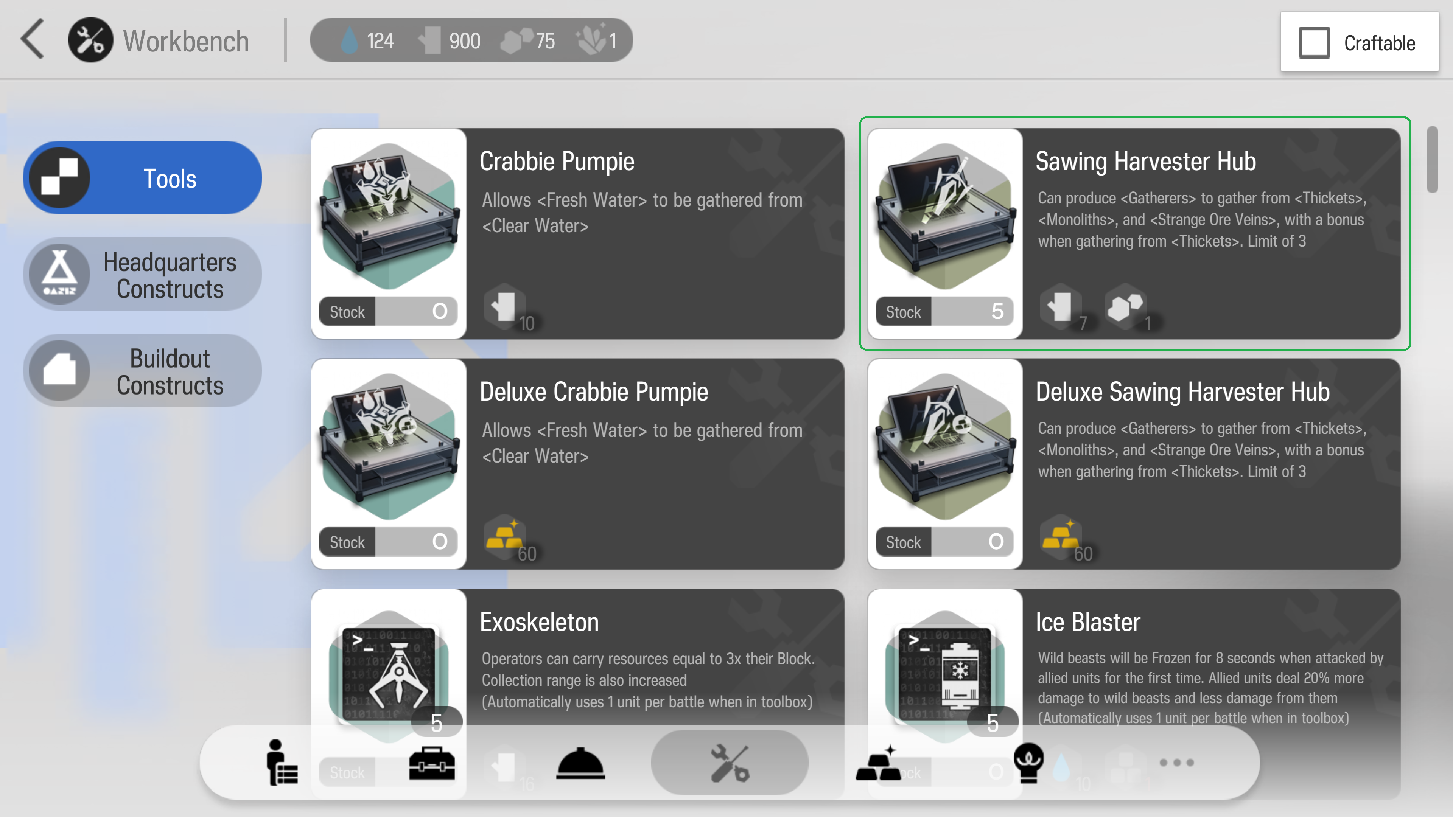Image resolution: width=1453 pixels, height=817 pixels.
Task: Open the operator list icon in bottom bar
Action: pyautogui.click(x=282, y=762)
